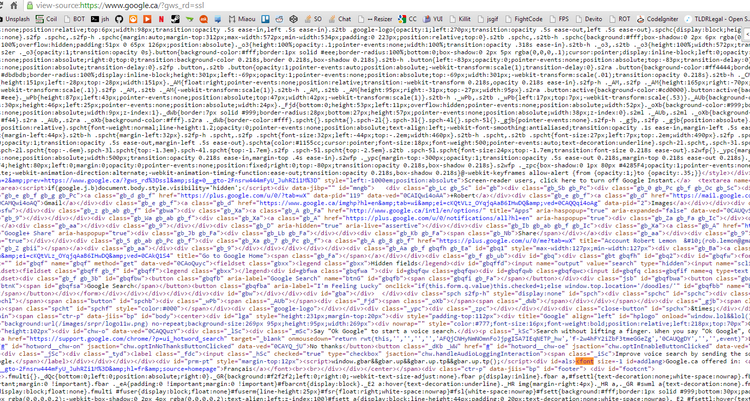Open the CodePen bookmark icon
This screenshot has height=401, width=750.
pyautogui.click(x=294, y=19)
